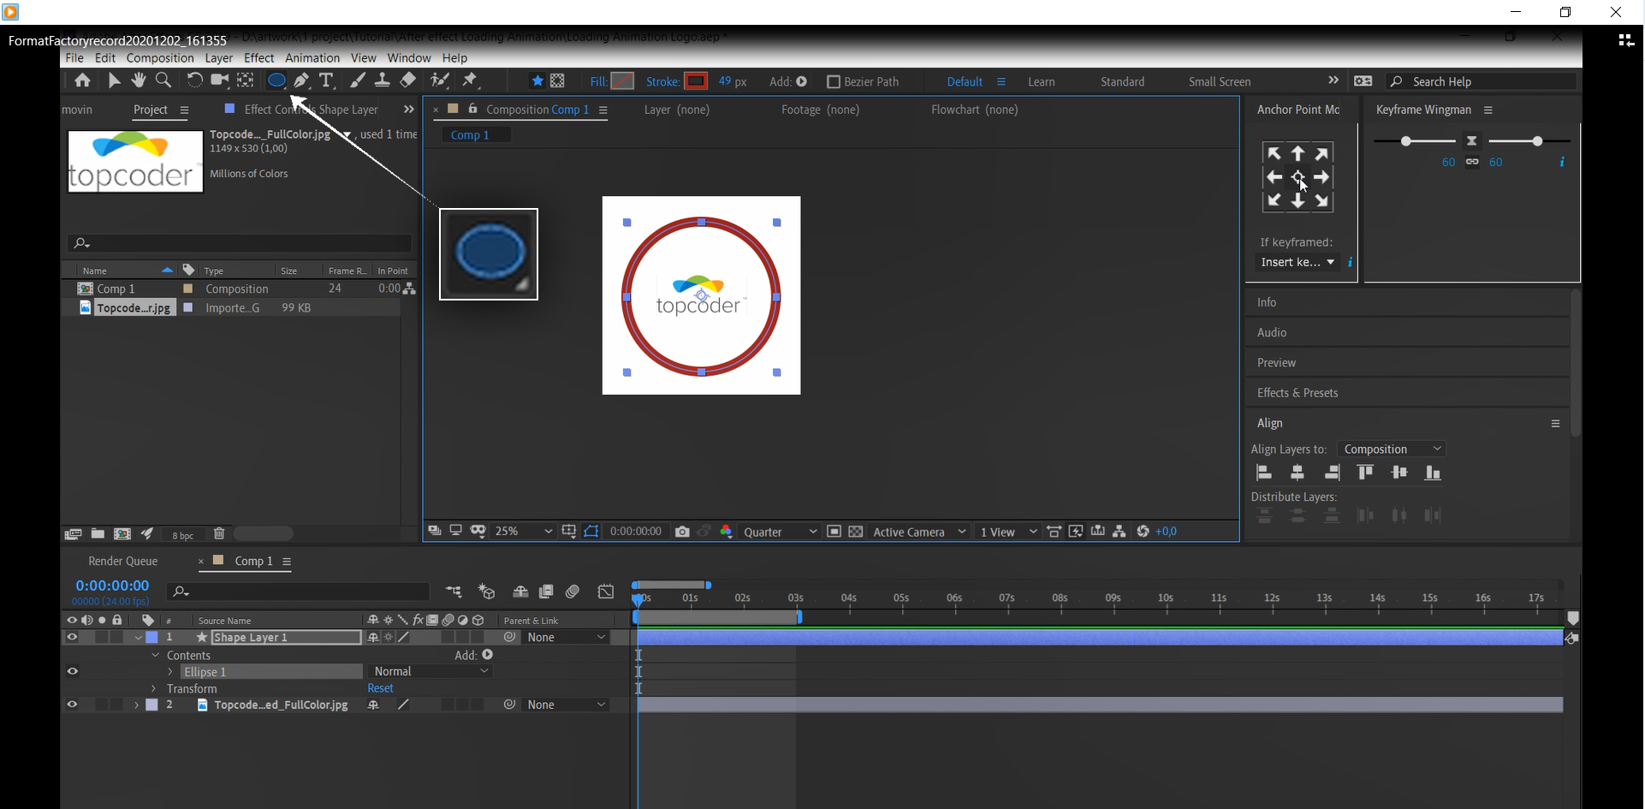The image size is (1645, 809).
Task: Select the Brush tool
Action: (358, 80)
